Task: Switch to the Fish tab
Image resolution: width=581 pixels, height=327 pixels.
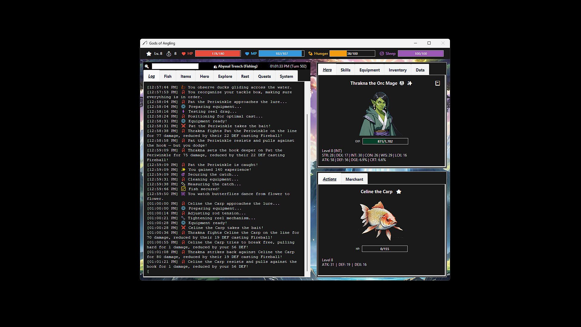Action: pyautogui.click(x=168, y=76)
